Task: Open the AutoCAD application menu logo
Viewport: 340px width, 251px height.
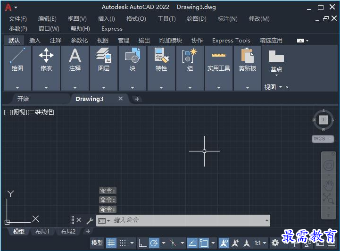Action: point(8,8)
